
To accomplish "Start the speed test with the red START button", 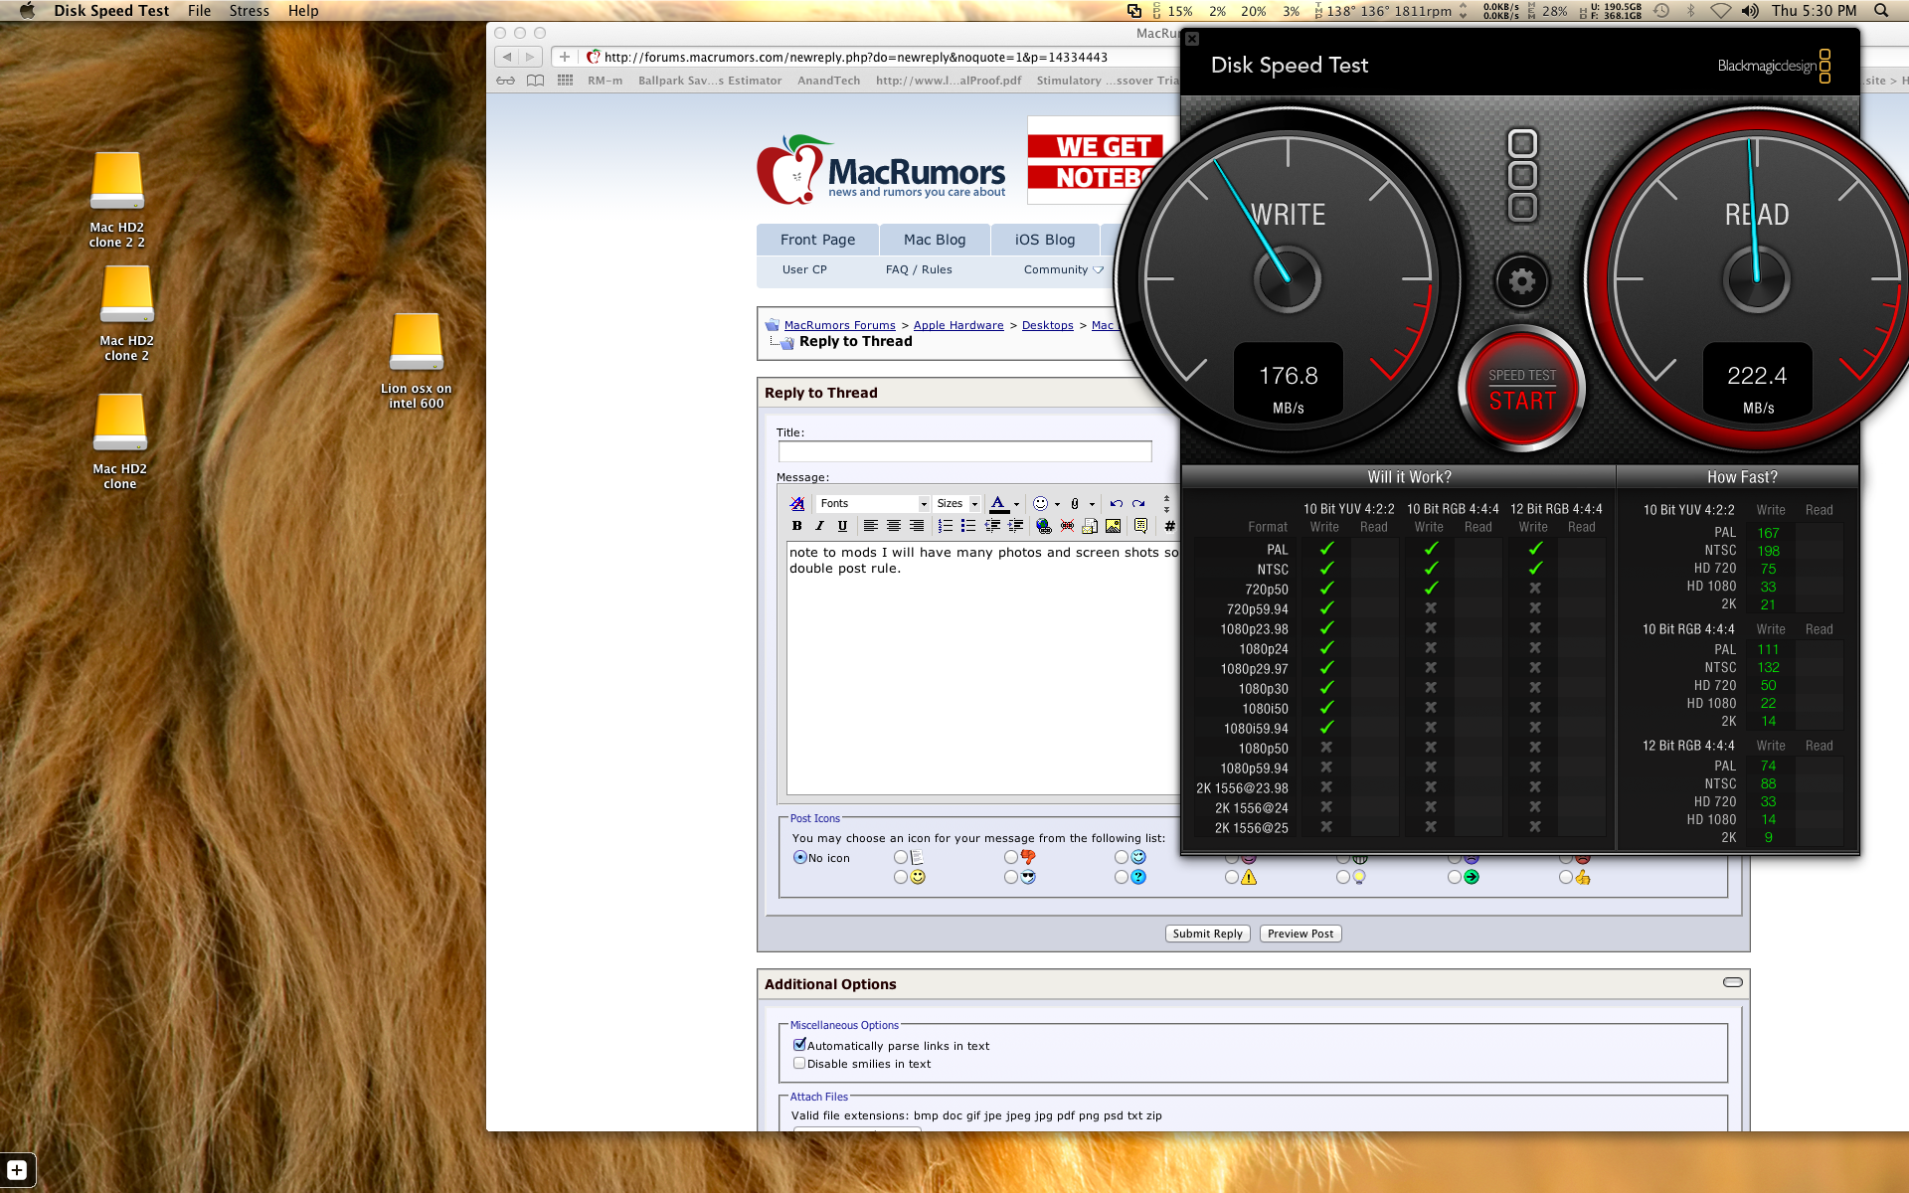I will pos(1521,390).
